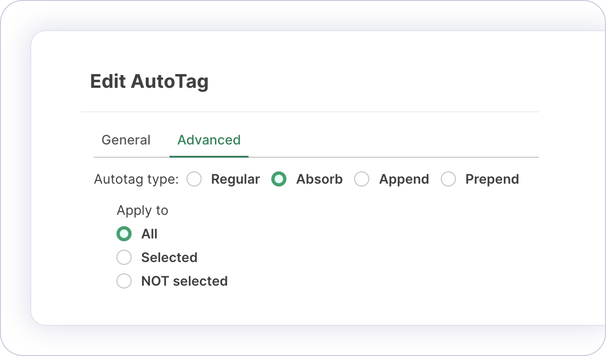Click the Autotag type label
The width and height of the screenshot is (606, 356).
click(x=136, y=179)
